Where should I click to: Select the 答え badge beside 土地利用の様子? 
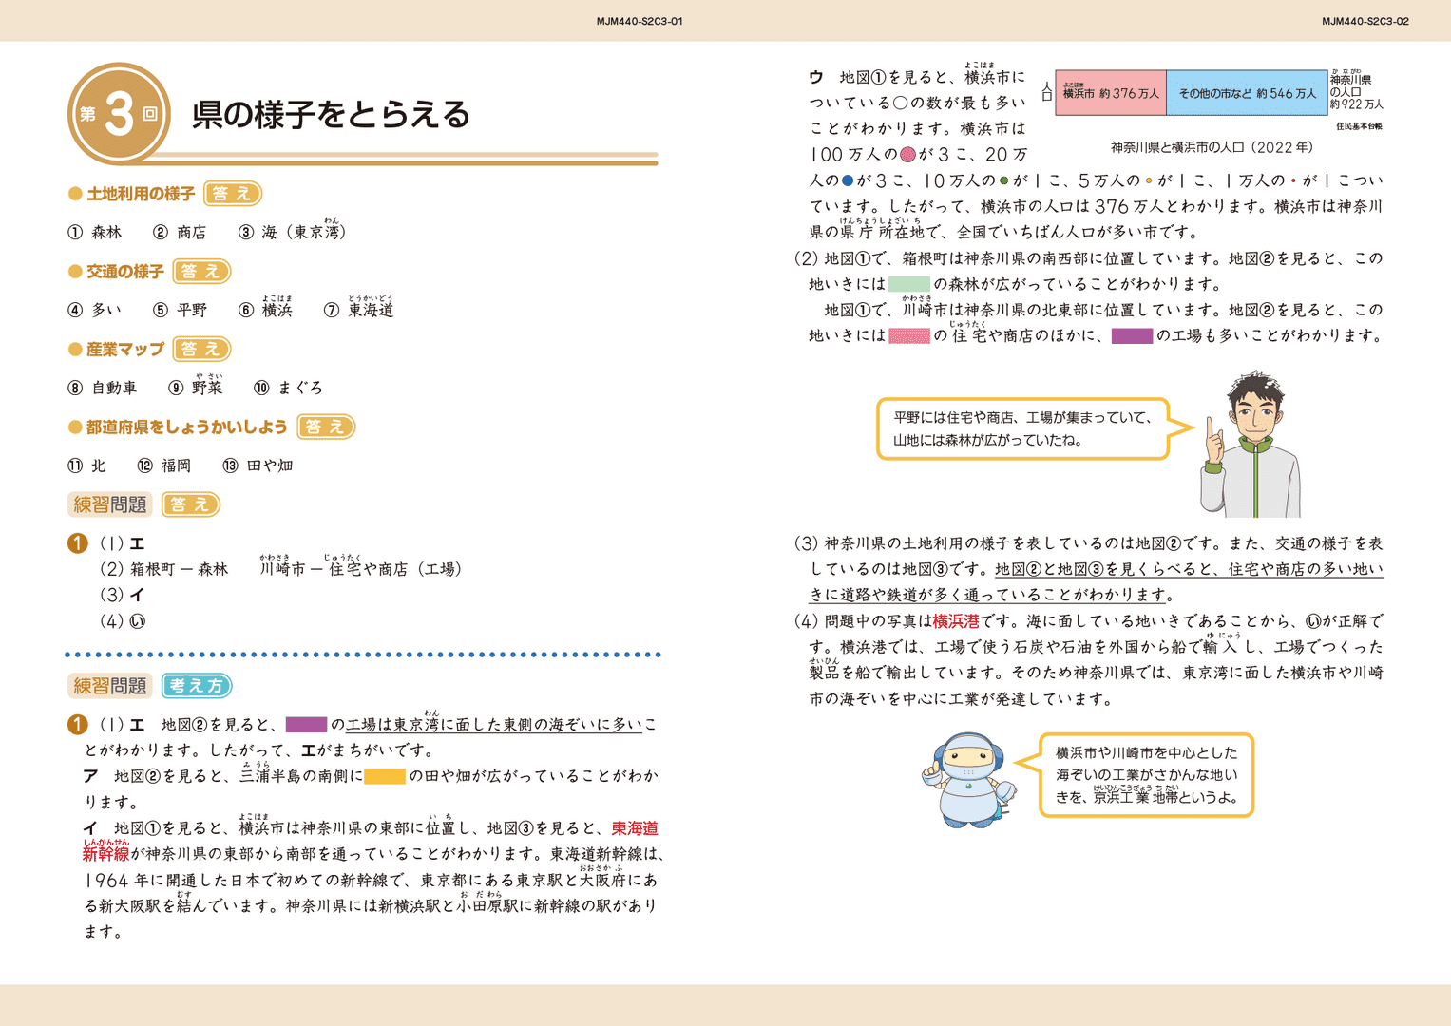pos(232,194)
